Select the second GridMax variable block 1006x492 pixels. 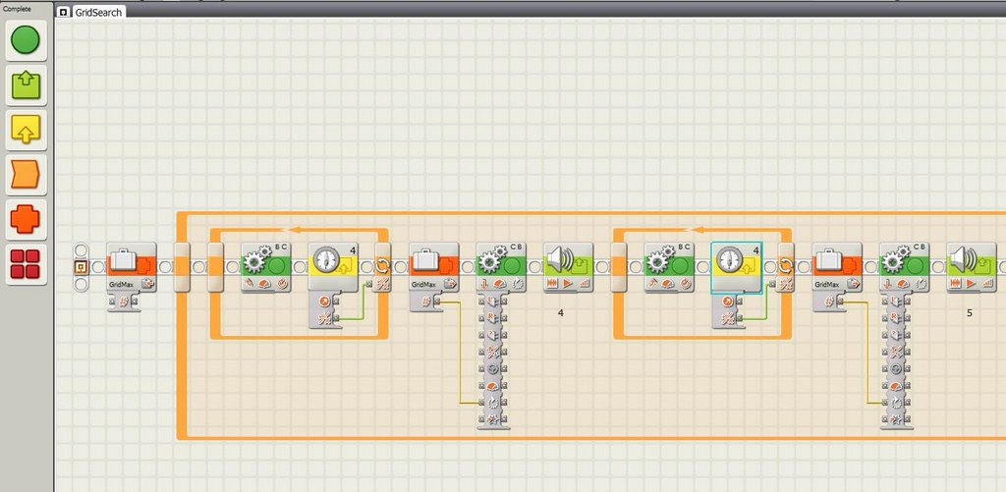(x=433, y=266)
